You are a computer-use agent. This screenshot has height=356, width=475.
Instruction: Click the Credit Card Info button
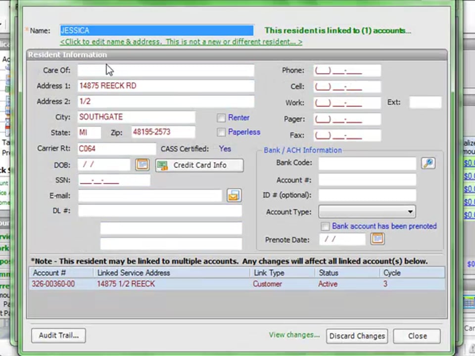point(199,165)
